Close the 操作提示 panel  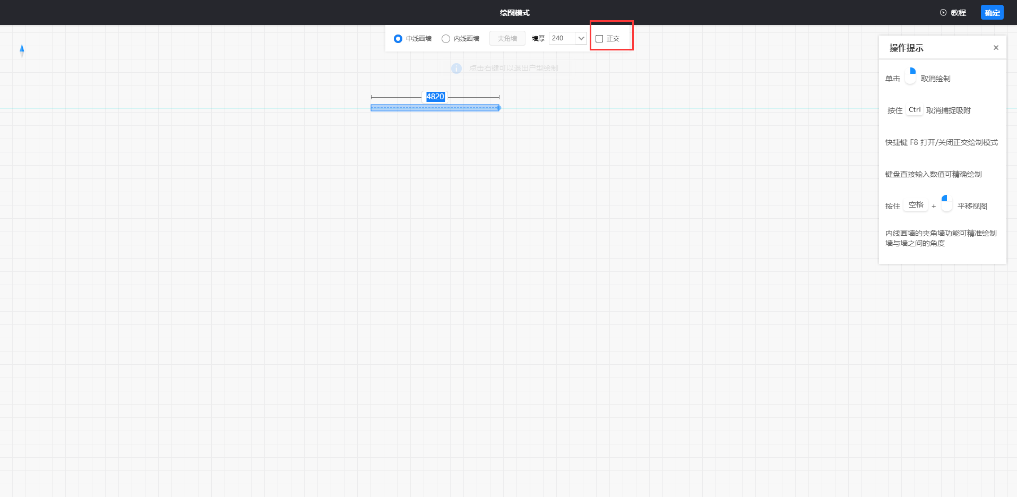(996, 48)
